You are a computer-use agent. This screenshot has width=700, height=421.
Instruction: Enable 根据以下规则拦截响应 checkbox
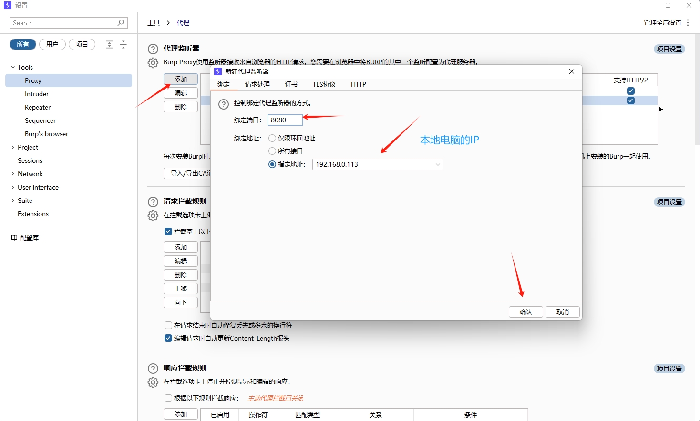pos(168,398)
